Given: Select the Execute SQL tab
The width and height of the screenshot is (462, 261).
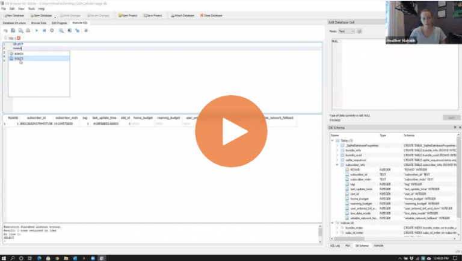Looking at the screenshot, I should [80, 23].
